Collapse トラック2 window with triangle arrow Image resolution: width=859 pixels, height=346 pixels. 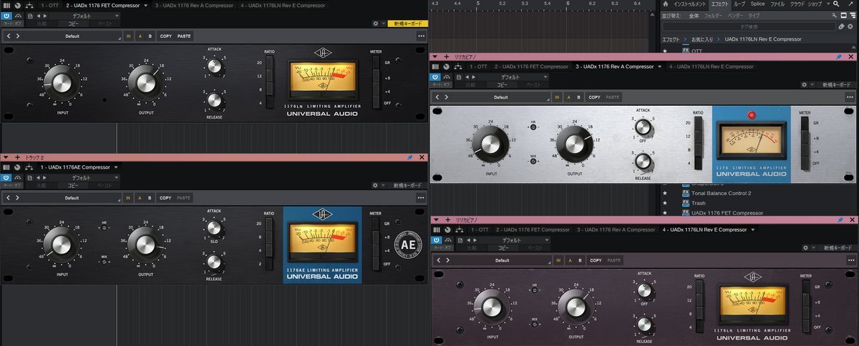pos(6,157)
